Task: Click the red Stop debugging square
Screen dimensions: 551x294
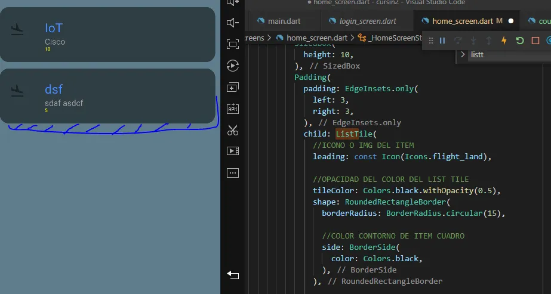Action: [535, 41]
